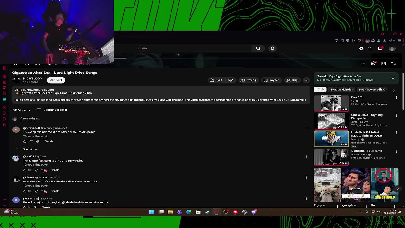Open the NIGHTLOOP channel name link
Image resolution: width=405 pixels, height=228 pixels.
coord(32,79)
